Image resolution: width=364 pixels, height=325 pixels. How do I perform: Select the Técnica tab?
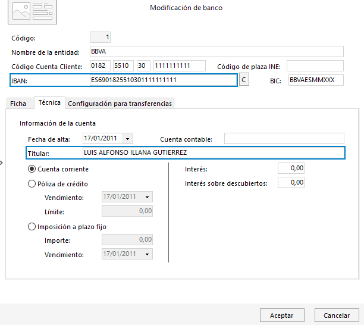coord(49,102)
